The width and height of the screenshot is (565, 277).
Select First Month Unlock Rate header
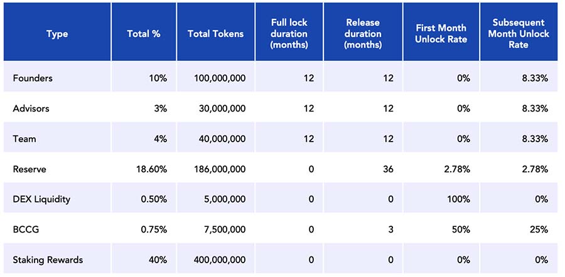pyautogui.click(x=441, y=34)
